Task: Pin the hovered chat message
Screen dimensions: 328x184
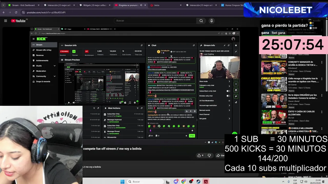Action: click(x=191, y=111)
